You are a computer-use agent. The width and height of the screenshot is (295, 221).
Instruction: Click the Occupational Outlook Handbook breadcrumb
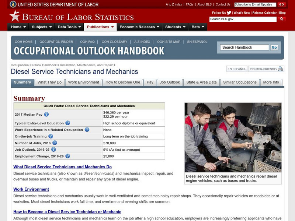pos(34,65)
